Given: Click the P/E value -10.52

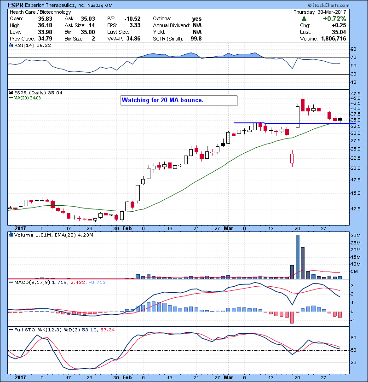Looking at the screenshot, I should 132,19.
